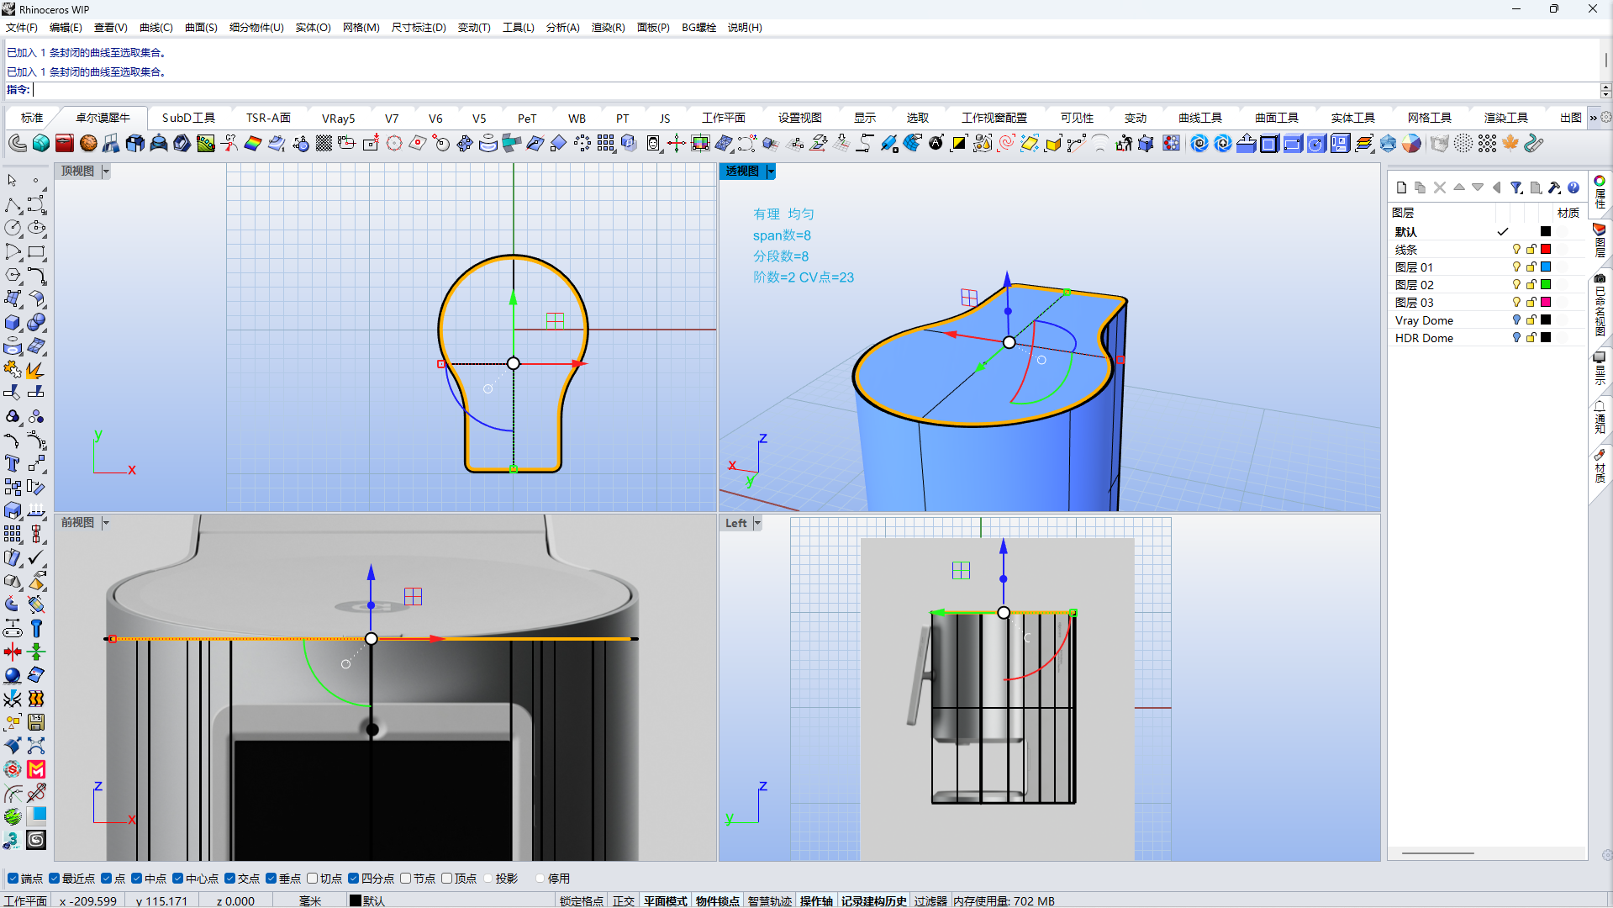Screen dimensions: 1613x908
Task: Toggle the 中点 osnap checkbox
Action: coord(136,879)
